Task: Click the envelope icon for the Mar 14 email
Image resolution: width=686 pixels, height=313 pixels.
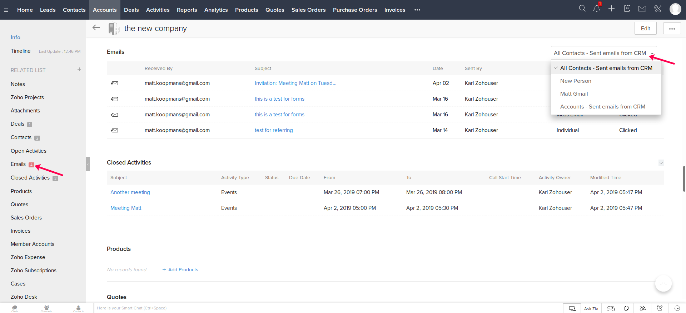Action: tap(114, 130)
